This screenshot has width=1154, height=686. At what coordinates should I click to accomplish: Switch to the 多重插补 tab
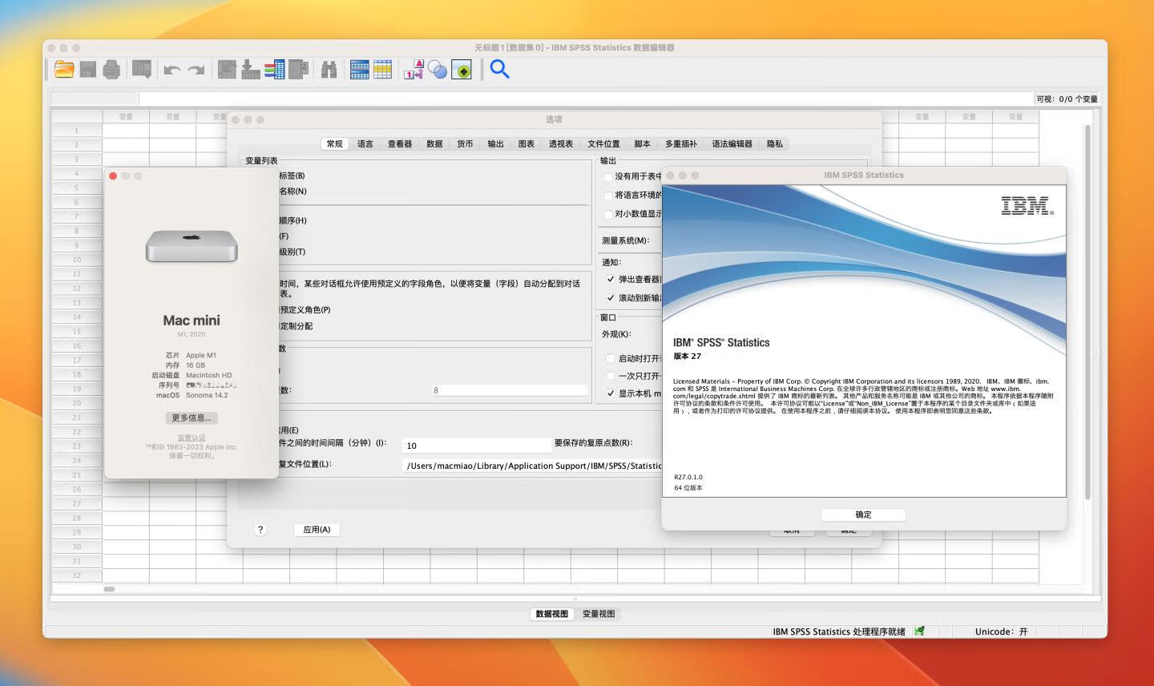pos(681,143)
